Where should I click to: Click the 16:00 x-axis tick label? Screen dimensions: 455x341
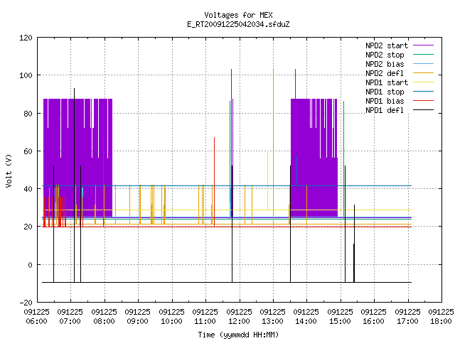[373, 321]
